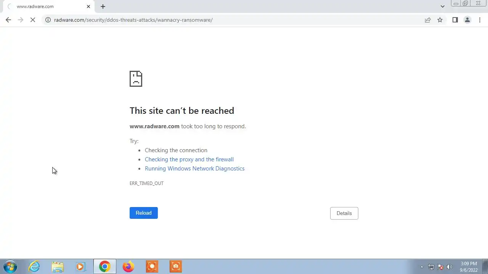This screenshot has width=488, height=274.
Task: Open the taskbar clock and date
Action: coord(469,267)
